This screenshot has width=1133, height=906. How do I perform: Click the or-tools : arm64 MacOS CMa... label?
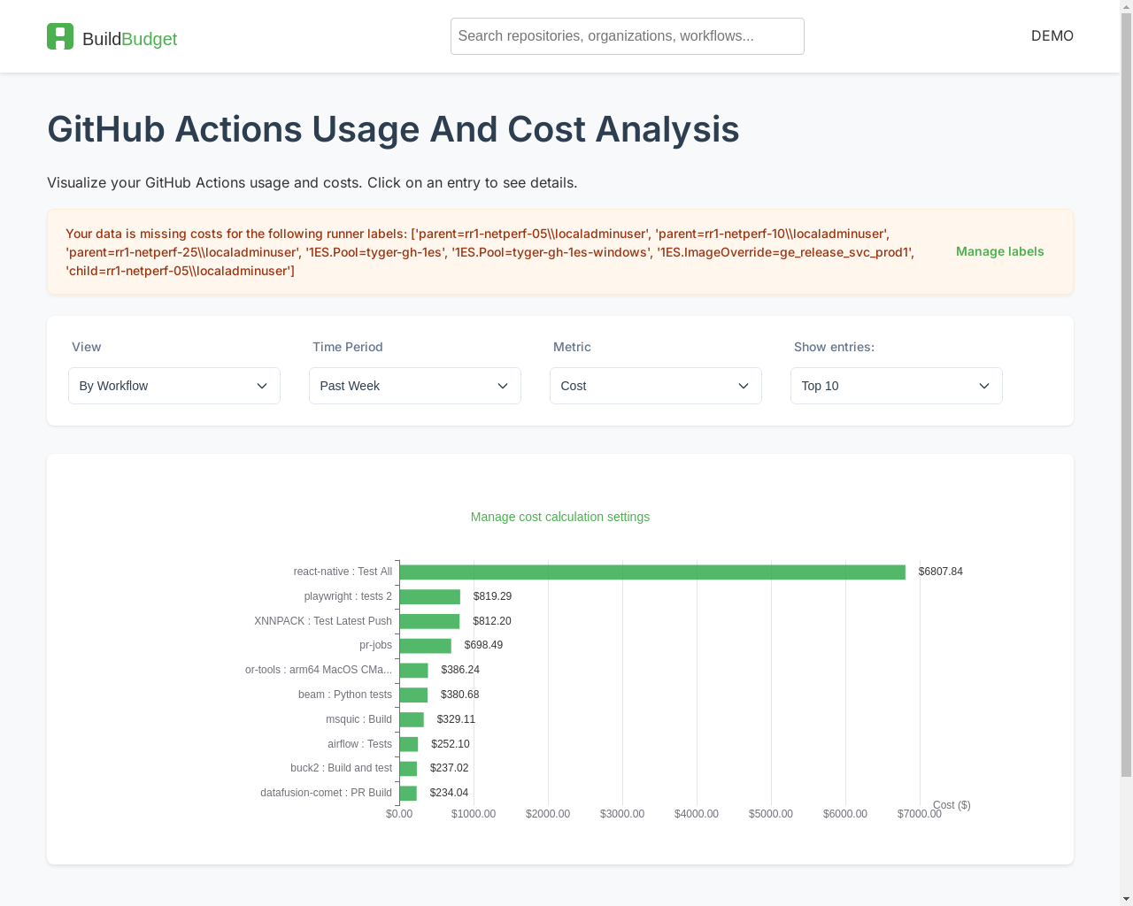click(x=319, y=670)
